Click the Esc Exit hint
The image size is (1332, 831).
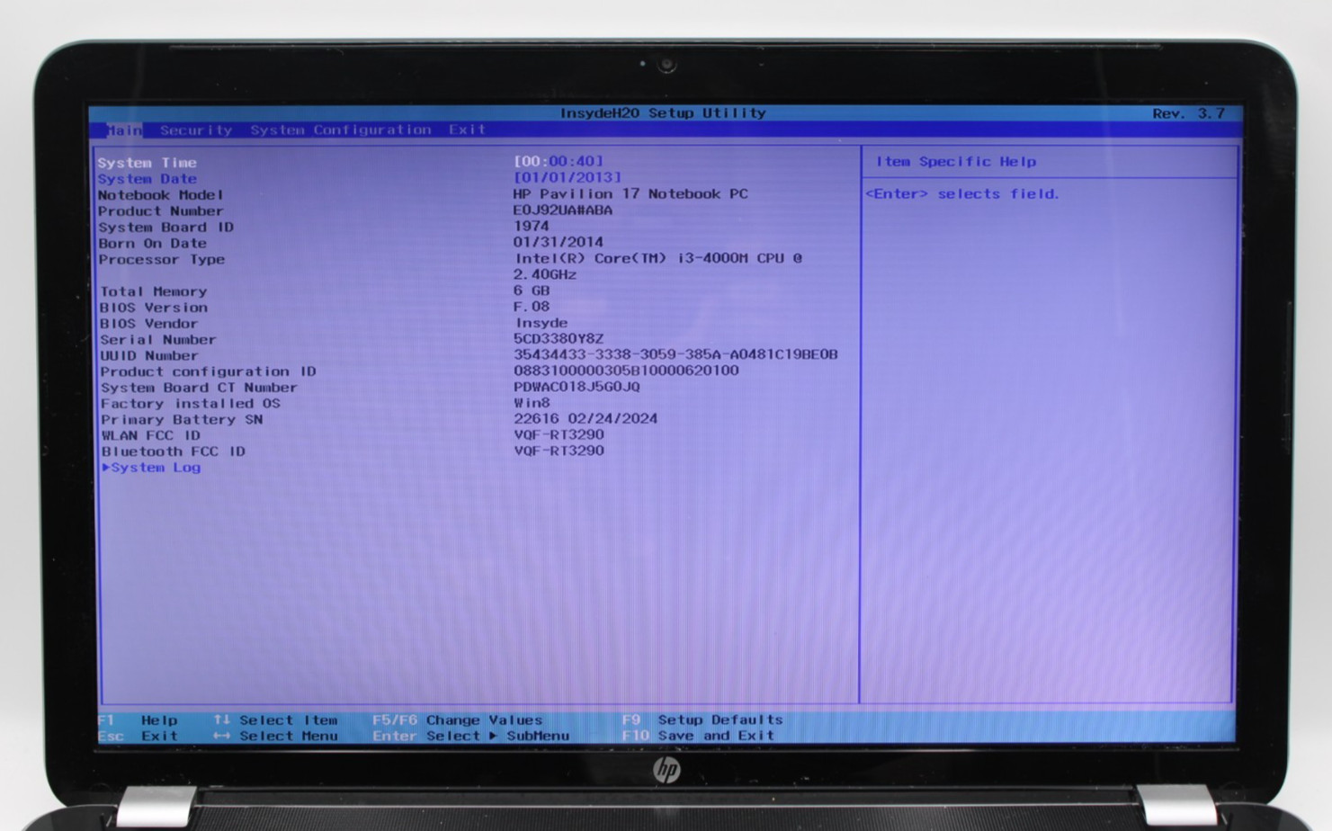coord(138,737)
